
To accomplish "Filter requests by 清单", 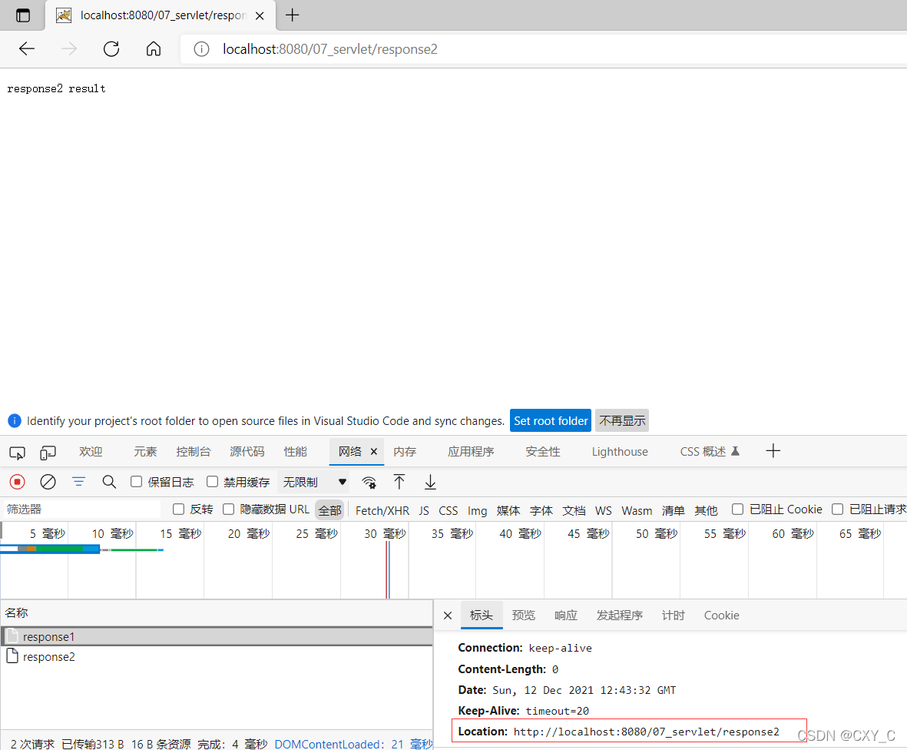I will (x=674, y=510).
